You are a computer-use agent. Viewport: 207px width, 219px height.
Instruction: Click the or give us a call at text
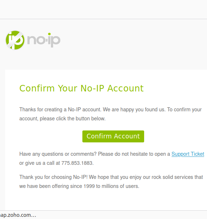(40, 163)
